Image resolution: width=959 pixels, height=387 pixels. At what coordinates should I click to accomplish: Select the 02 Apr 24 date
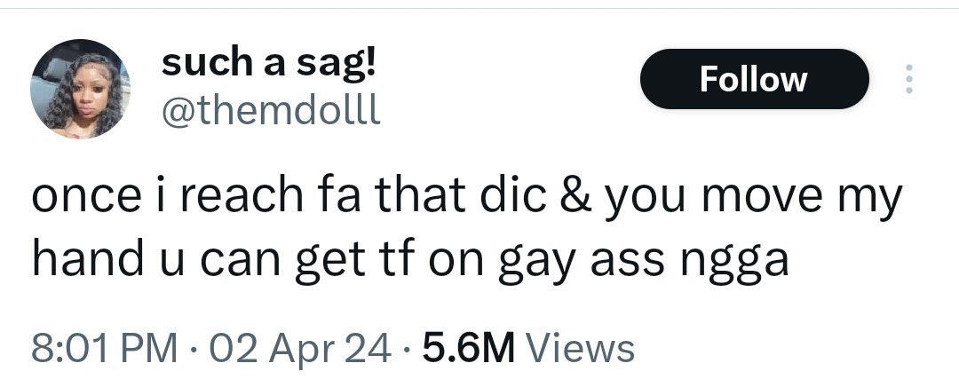pyautogui.click(x=300, y=349)
